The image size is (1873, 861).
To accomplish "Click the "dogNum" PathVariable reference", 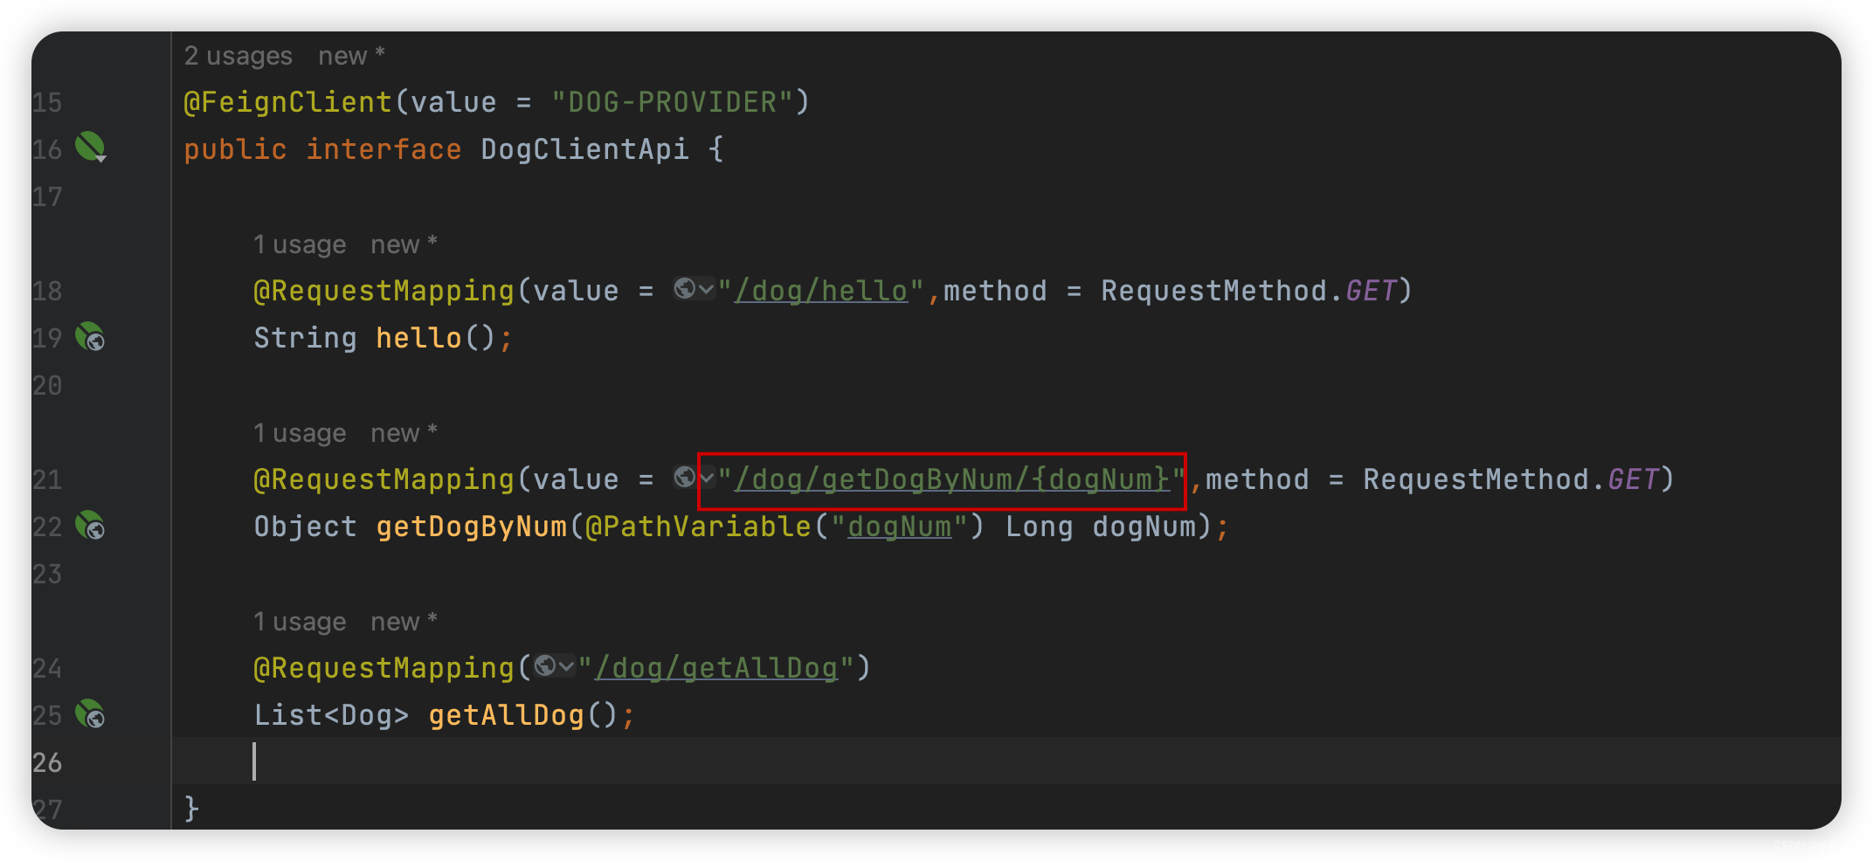I will pos(899,527).
